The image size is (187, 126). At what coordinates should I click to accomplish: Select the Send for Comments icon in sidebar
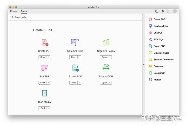click(150, 60)
